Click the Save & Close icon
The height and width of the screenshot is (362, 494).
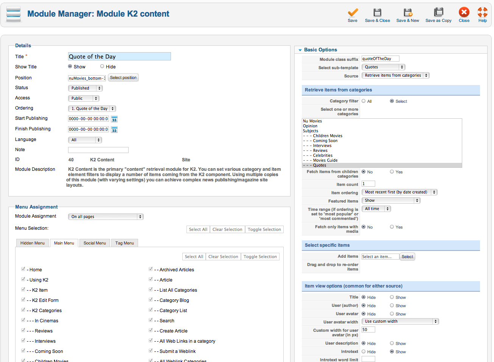377,12
